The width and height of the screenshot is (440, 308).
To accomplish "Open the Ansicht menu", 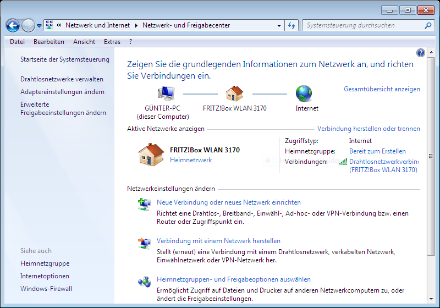I will click(84, 42).
